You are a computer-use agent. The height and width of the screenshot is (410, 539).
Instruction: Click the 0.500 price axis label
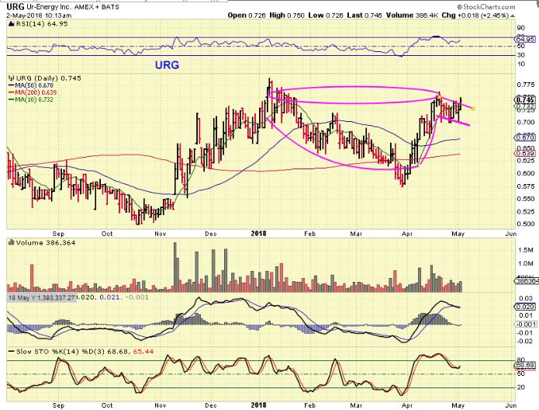(x=526, y=224)
